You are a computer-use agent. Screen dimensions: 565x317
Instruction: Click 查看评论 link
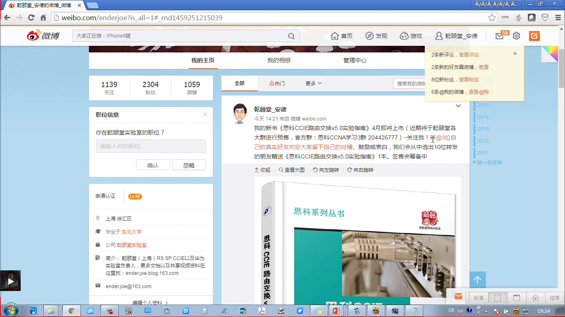point(469,54)
